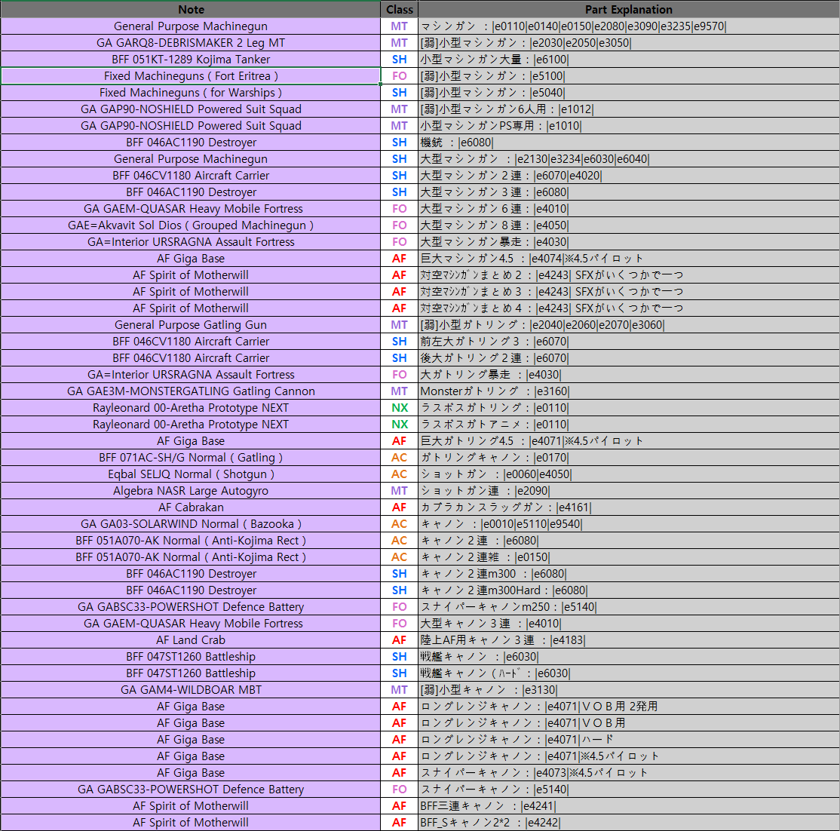Select the cell containing e4242
Screen dimensions: 840x831
[x=628, y=823]
